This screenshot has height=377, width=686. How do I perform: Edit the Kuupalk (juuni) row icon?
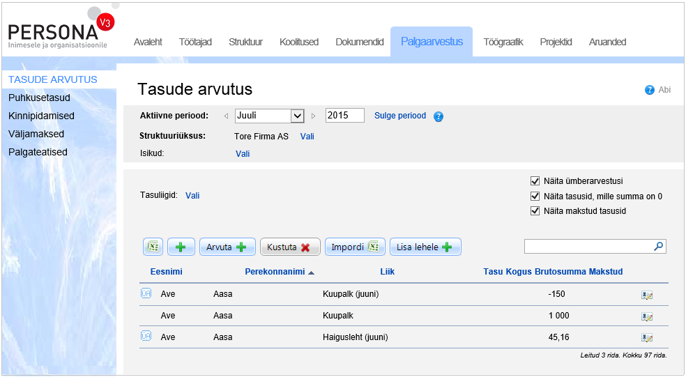point(647,295)
